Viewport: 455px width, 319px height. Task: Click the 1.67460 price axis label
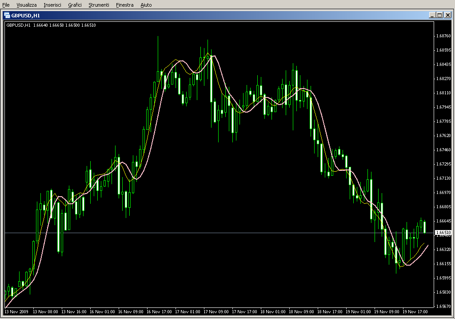point(444,150)
